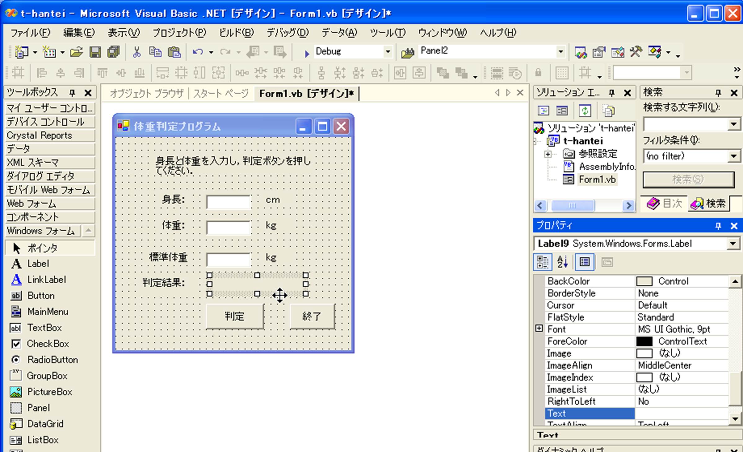This screenshot has height=452, width=743.
Task: Click the 判定 button on the form
Action: click(x=235, y=316)
